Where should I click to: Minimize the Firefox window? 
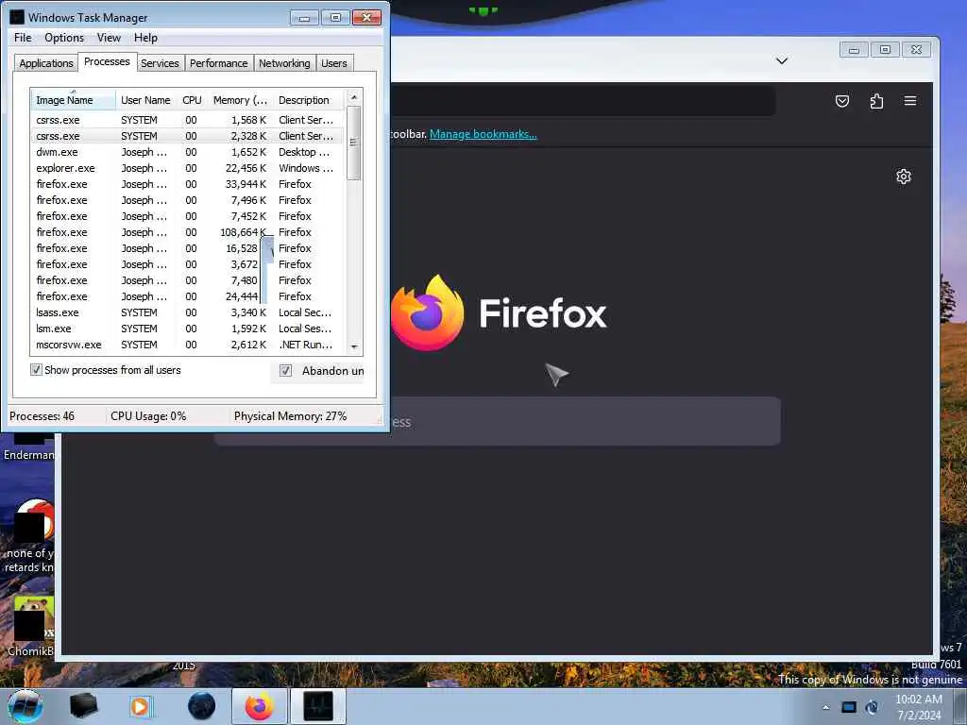(x=854, y=50)
